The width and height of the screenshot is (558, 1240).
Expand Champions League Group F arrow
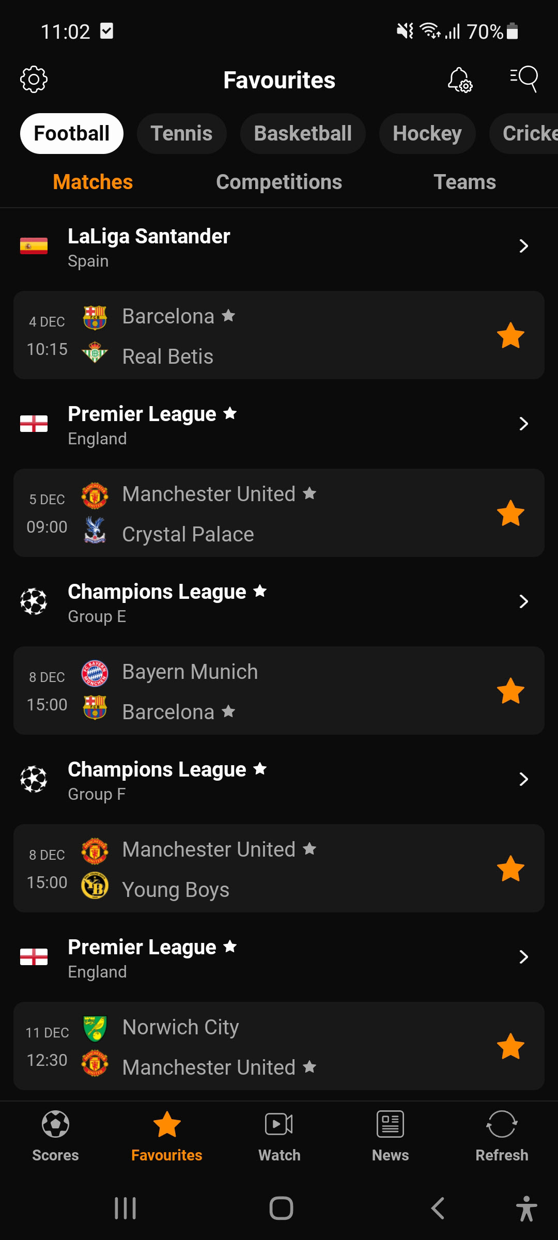coord(523,779)
